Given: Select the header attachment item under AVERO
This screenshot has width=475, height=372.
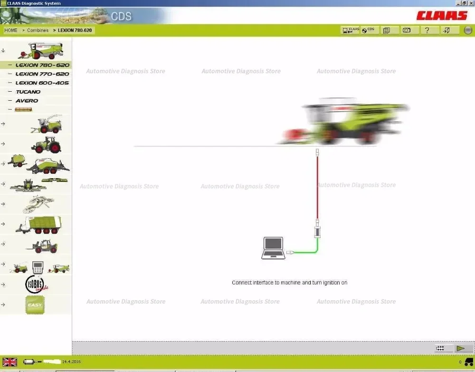Looking at the screenshot, I should pos(23,109).
